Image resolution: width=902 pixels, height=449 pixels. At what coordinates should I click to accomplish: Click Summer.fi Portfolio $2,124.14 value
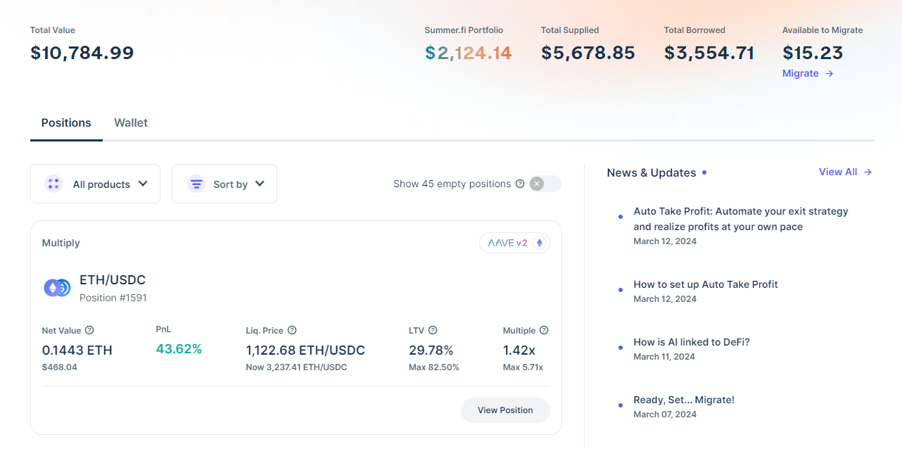[468, 53]
